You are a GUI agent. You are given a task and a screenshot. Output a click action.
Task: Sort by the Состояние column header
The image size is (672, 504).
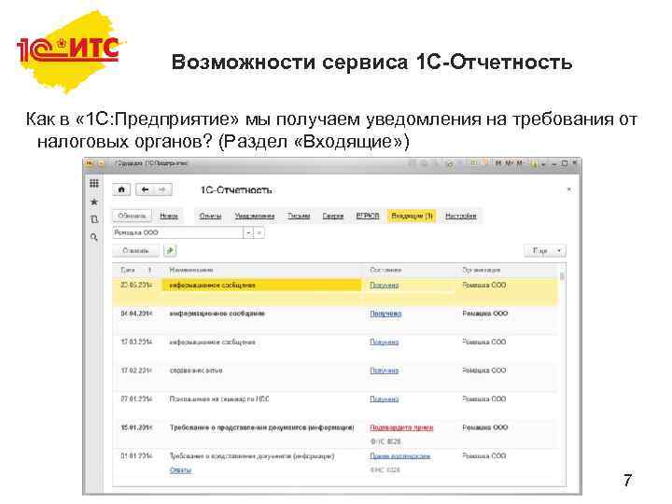385,270
